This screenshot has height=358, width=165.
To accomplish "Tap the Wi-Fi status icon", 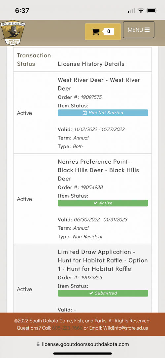I will pyautogui.click(x=141, y=11).
